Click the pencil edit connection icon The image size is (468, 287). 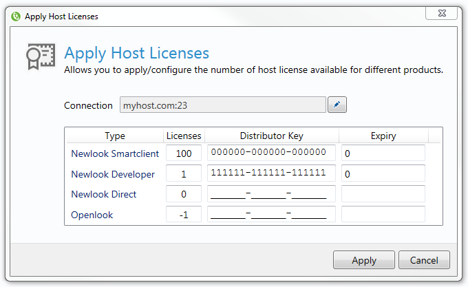(337, 105)
